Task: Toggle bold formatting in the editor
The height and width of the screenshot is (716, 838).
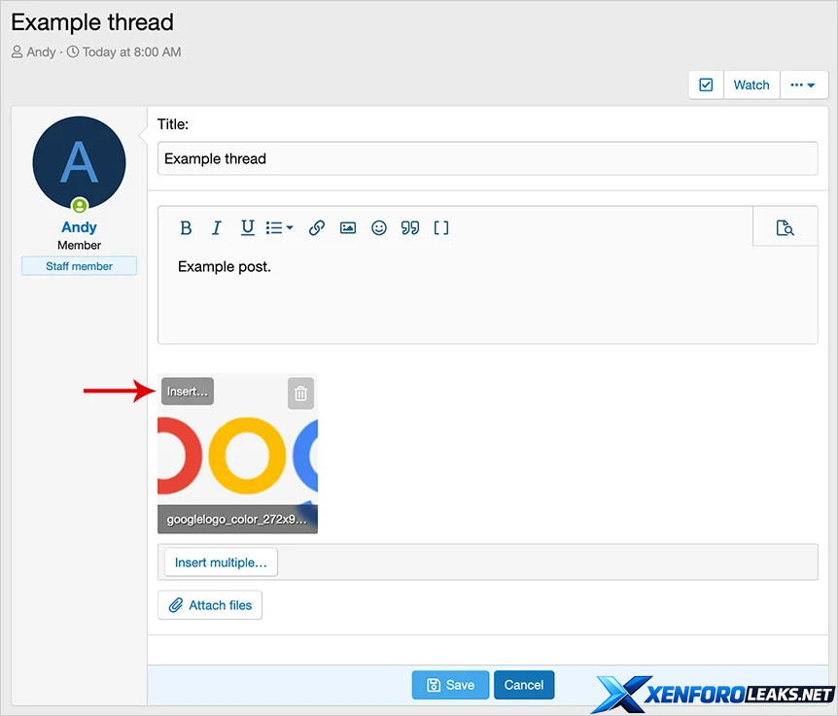Action: coord(186,228)
